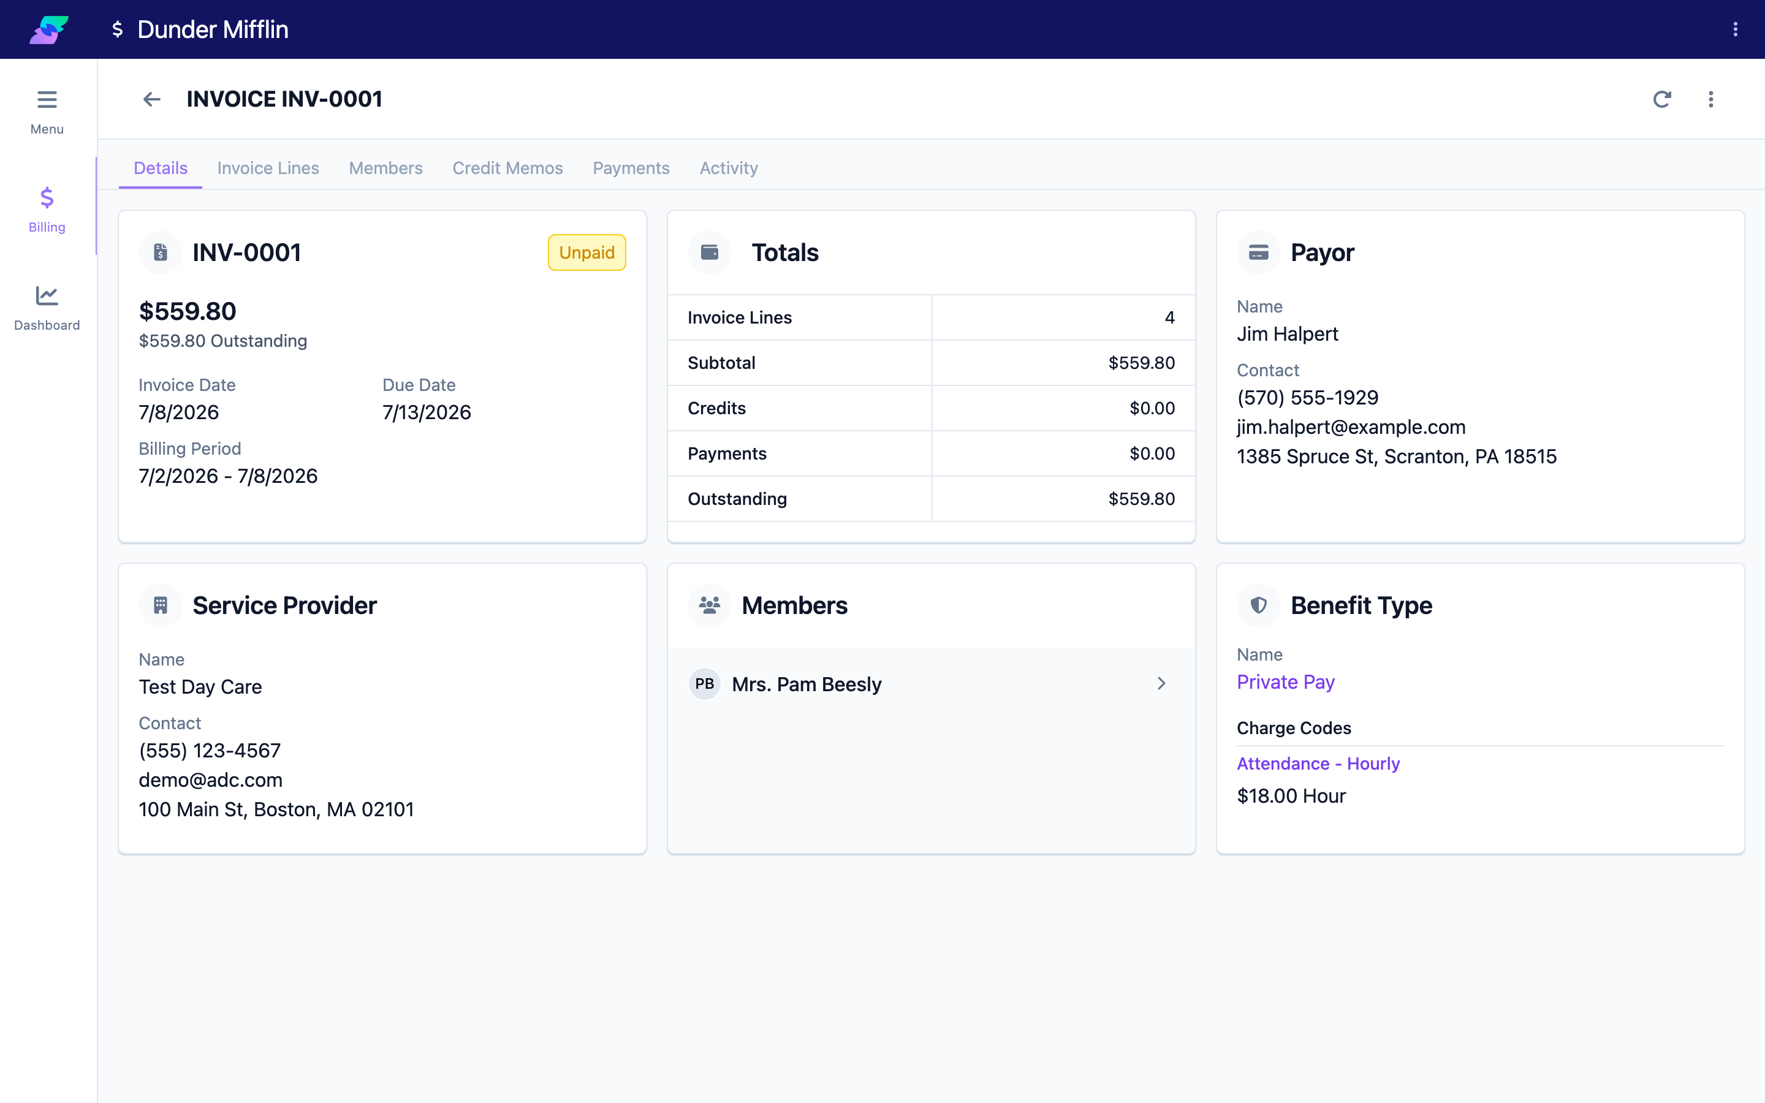Open the Credit Memos tab

click(x=507, y=168)
